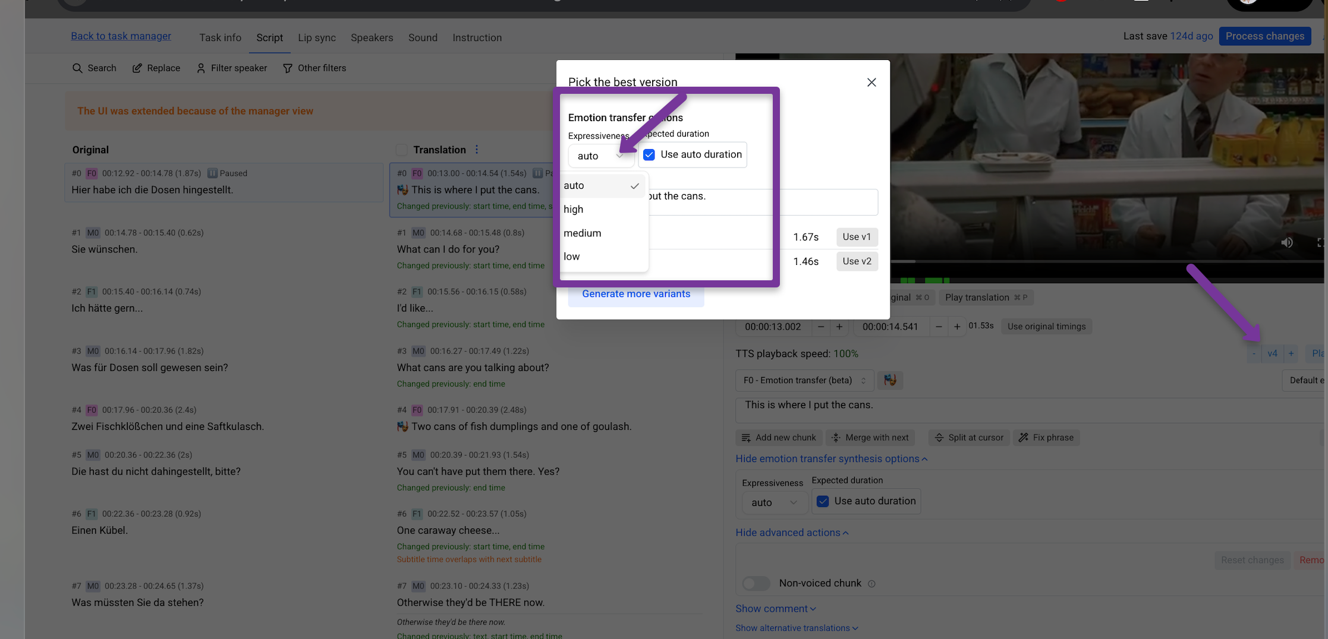Open Expressiveness dropdown in the dialog
The image size is (1328, 639).
point(600,156)
